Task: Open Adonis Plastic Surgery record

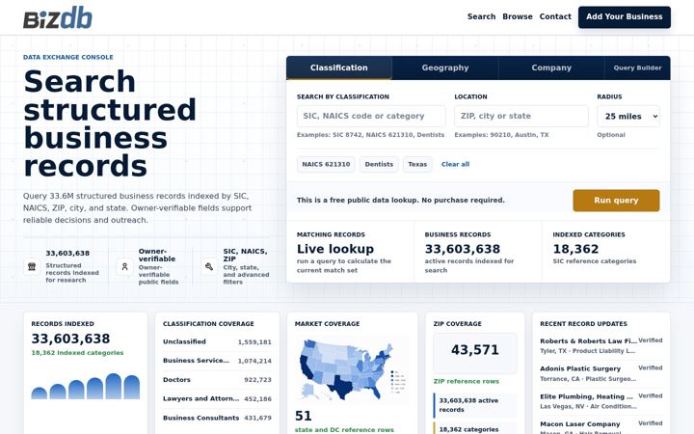Action: 601,373
